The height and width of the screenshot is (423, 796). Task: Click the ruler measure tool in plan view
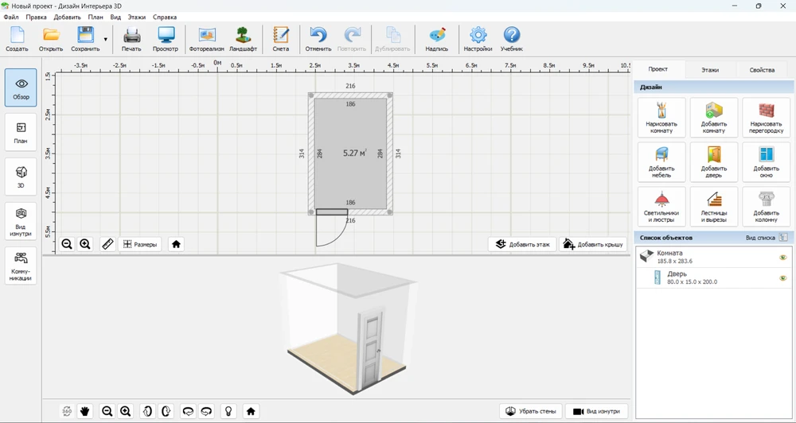[x=108, y=244]
